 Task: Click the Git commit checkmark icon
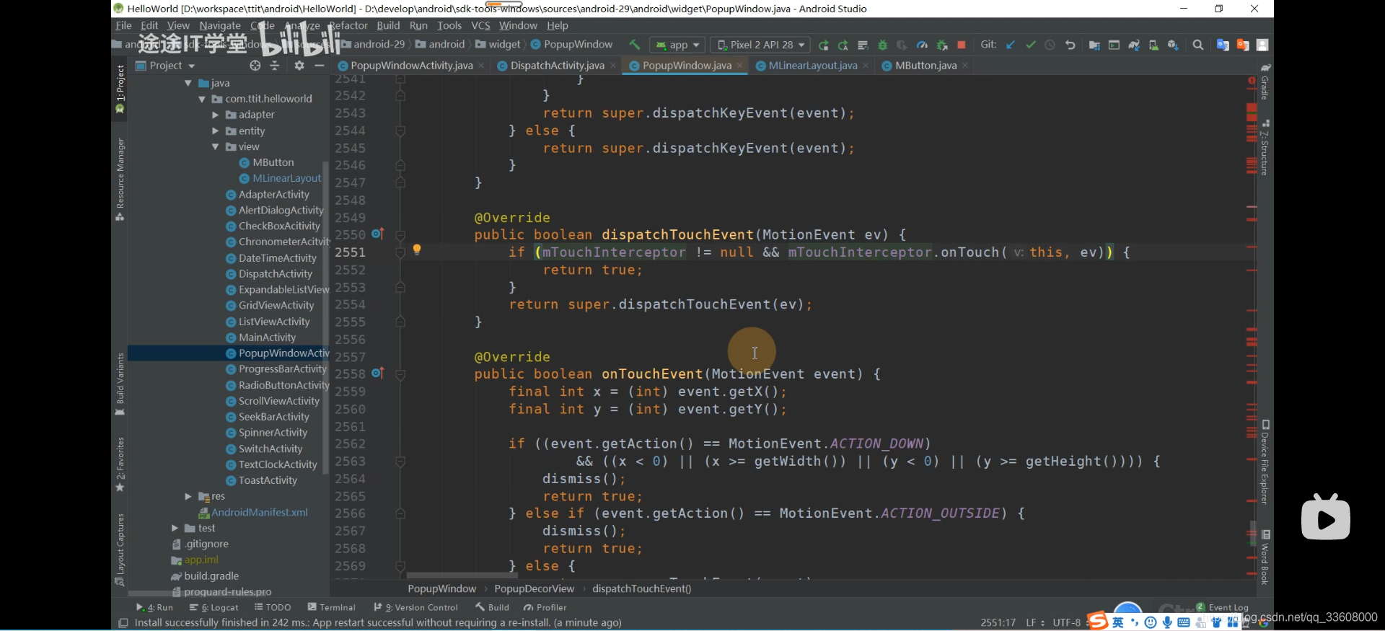pyautogui.click(x=1030, y=45)
